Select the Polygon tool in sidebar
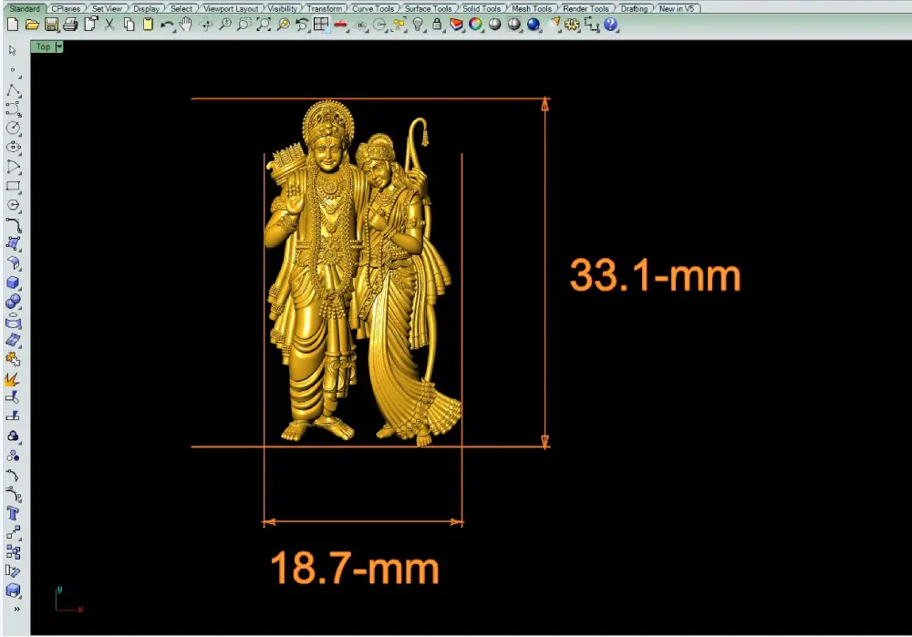The image size is (912, 637). click(13, 205)
